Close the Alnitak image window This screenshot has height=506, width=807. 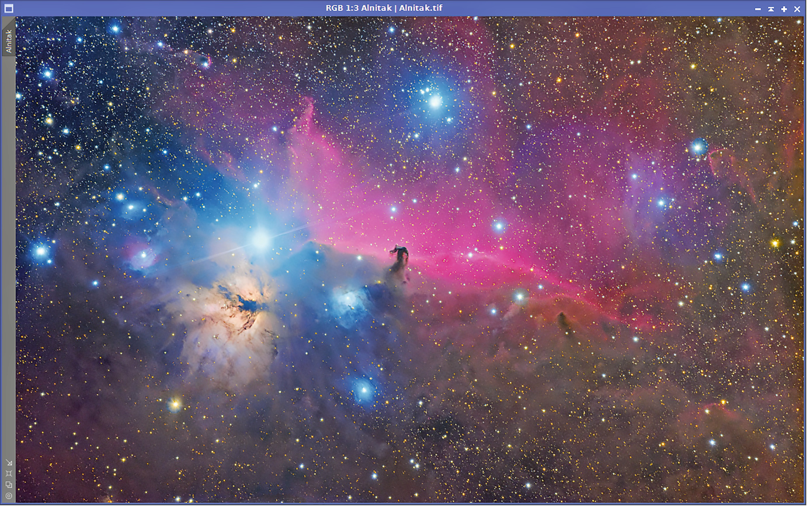(797, 9)
